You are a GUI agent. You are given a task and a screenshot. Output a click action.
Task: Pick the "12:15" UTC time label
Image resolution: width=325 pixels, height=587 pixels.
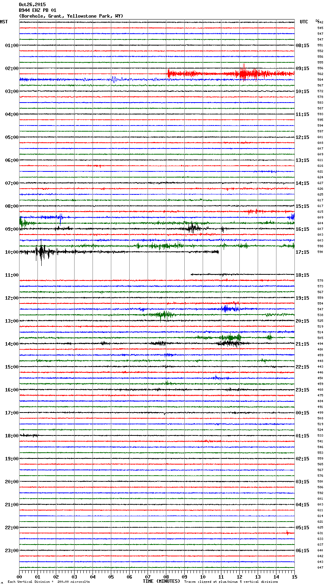[x=302, y=137]
